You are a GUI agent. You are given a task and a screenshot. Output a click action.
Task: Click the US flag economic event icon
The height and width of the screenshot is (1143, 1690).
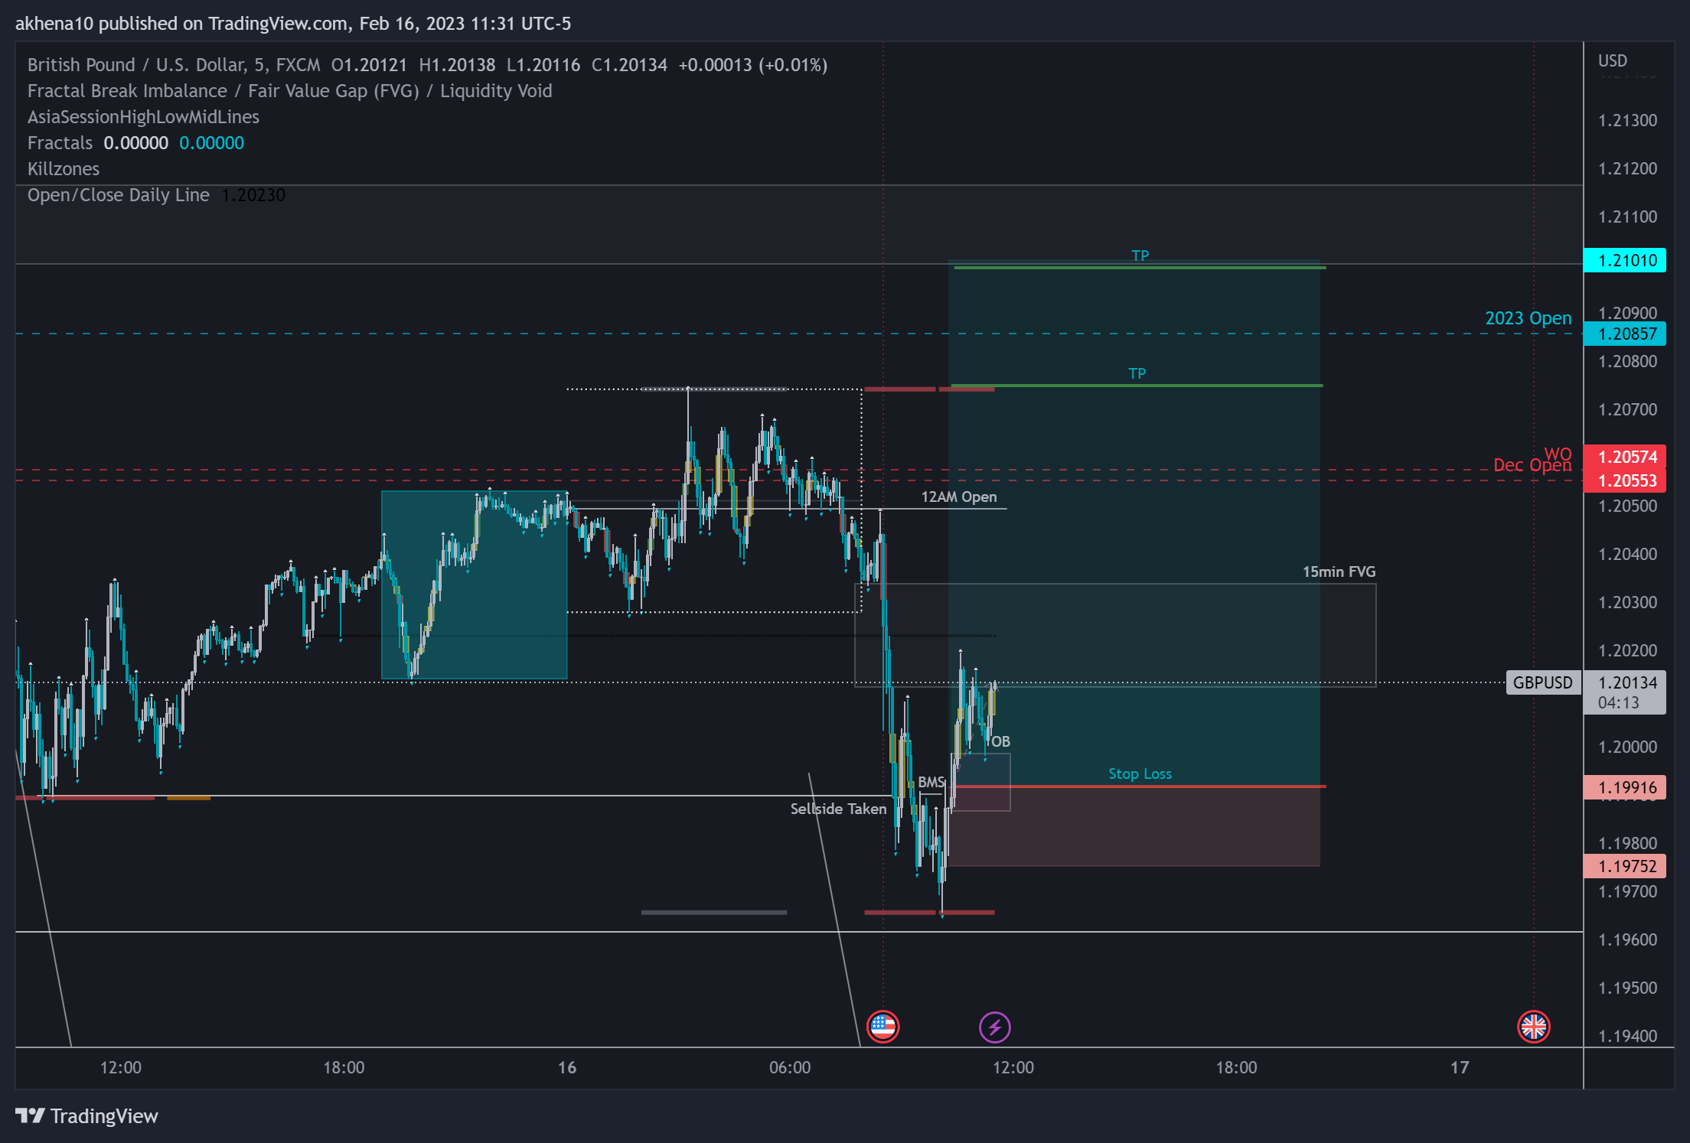pos(883,1027)
